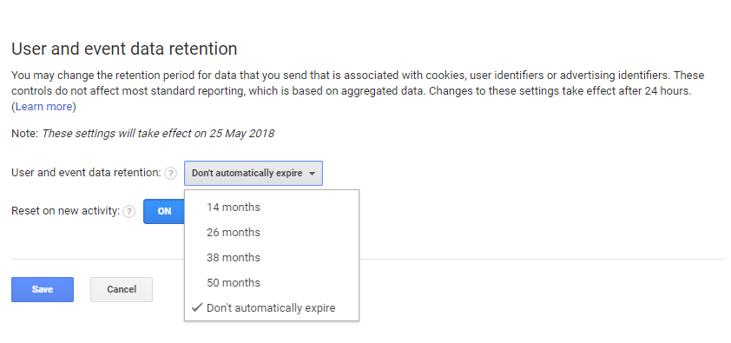Click the Cancel button
Screen dimensions: 731x343
click(x=122, y=289)
